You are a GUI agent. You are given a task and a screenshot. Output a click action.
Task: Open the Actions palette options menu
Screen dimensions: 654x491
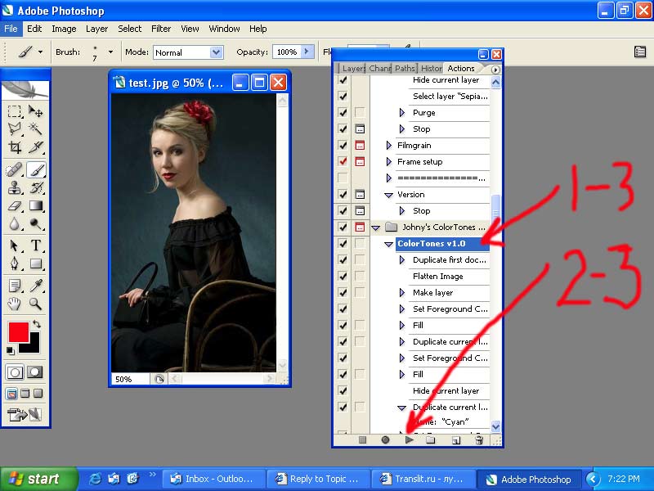[x=495, y=70]
